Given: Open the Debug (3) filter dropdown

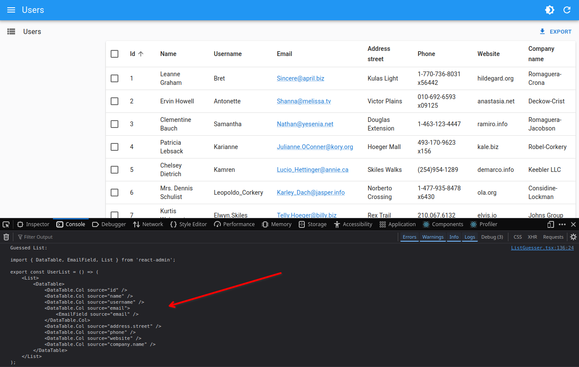Looking at the screenshot, I should pos(492,236).
